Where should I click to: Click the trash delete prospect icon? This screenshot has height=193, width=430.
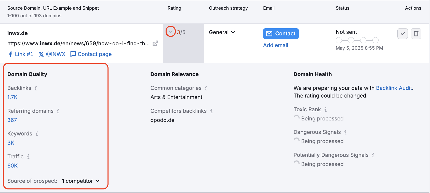pos(416,34)
